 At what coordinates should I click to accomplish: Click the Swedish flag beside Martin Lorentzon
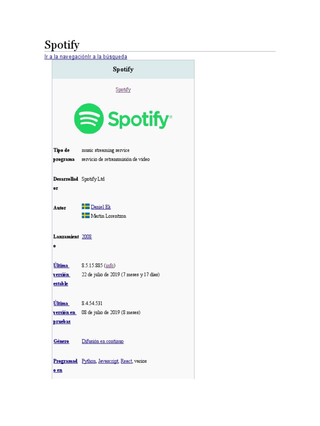pyautogui.click(x=85, y=215)
